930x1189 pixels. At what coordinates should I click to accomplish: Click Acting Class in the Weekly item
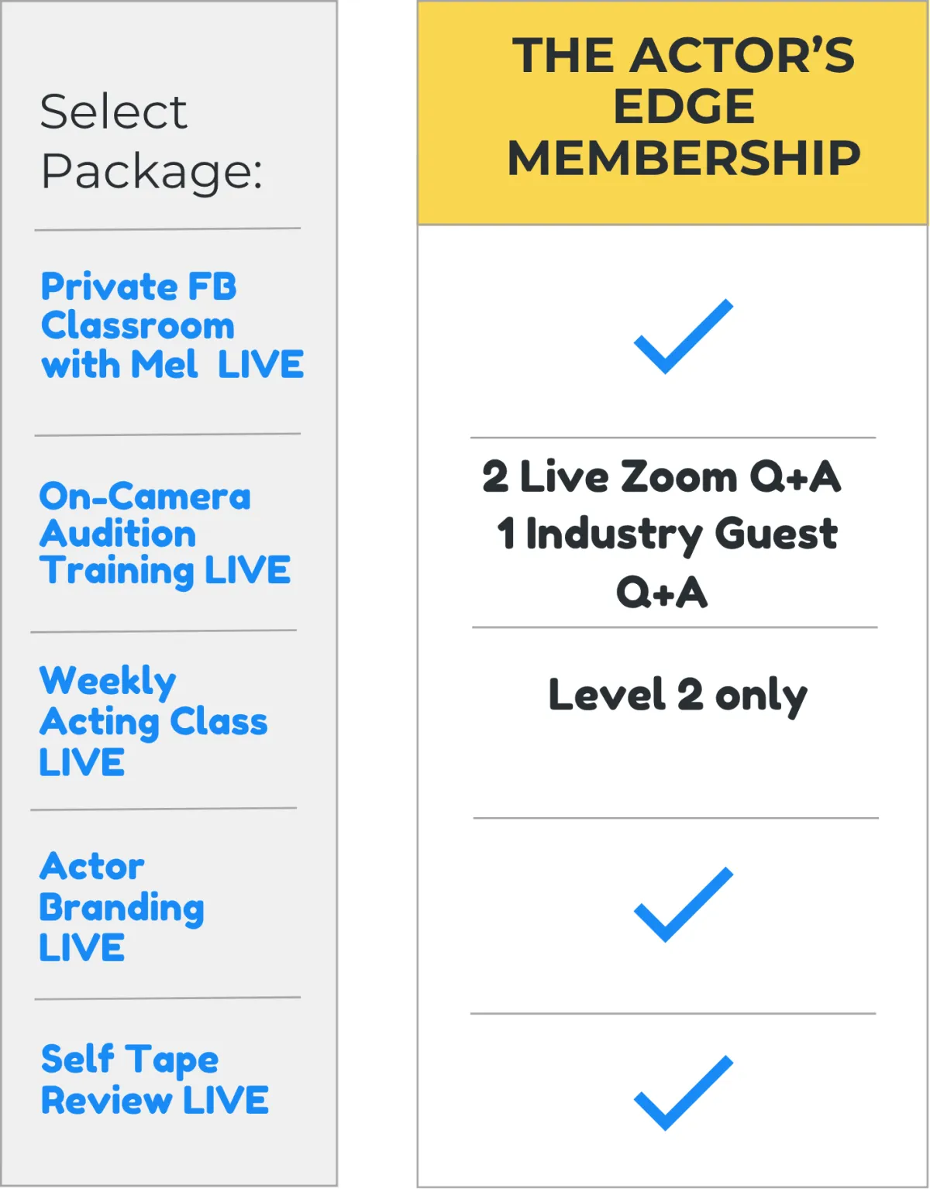click(153, 722)
